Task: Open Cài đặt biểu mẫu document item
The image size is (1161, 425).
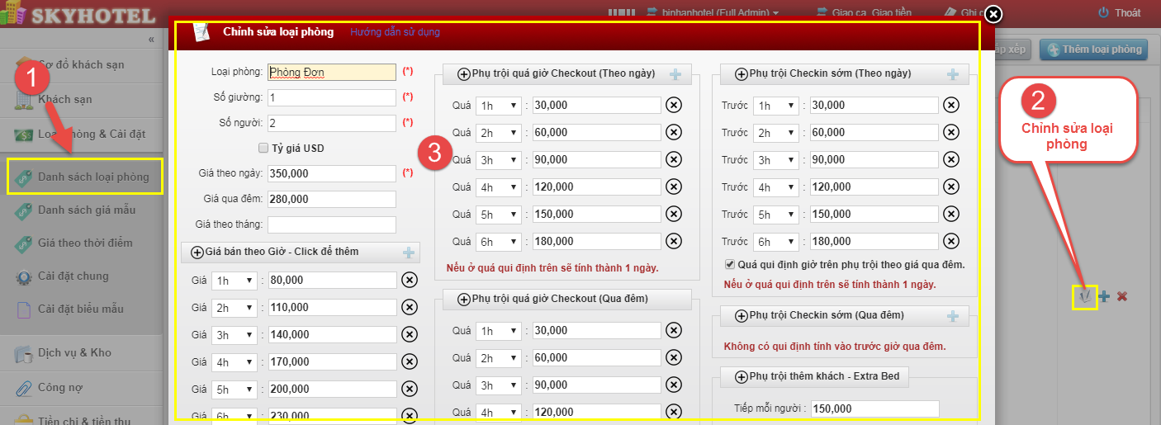Action: click(x=81, y=309)
